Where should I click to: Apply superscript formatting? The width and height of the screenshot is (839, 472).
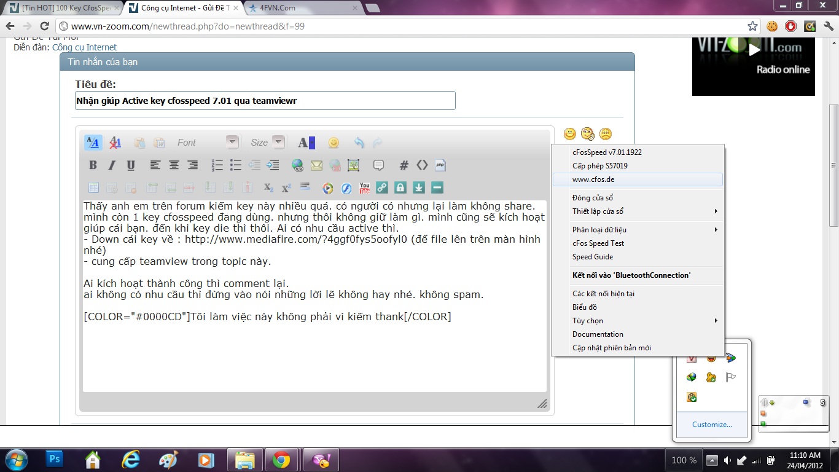[286, 187]
